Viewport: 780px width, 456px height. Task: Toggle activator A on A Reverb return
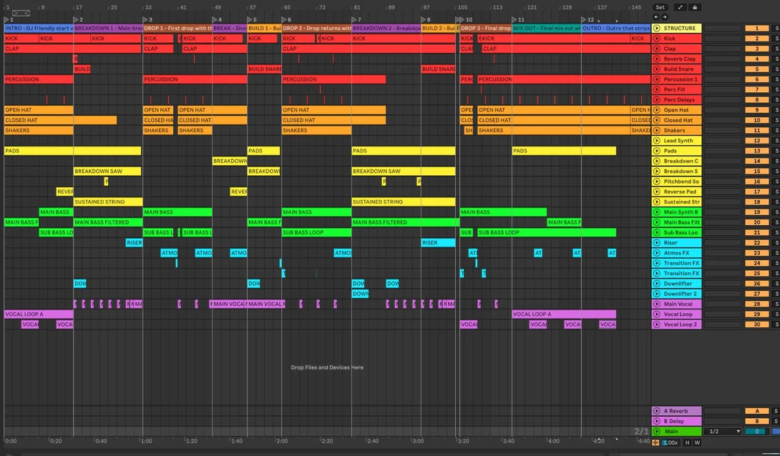(756, 411)
